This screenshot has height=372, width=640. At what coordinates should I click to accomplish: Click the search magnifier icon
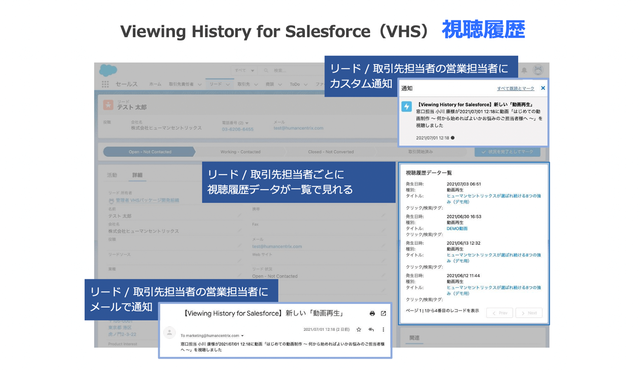click(x=266, y=70)
